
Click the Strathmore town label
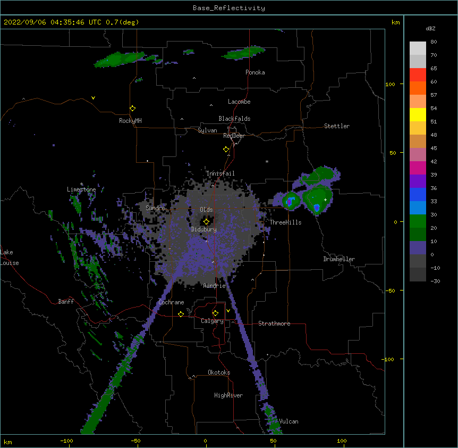(274, 323)
